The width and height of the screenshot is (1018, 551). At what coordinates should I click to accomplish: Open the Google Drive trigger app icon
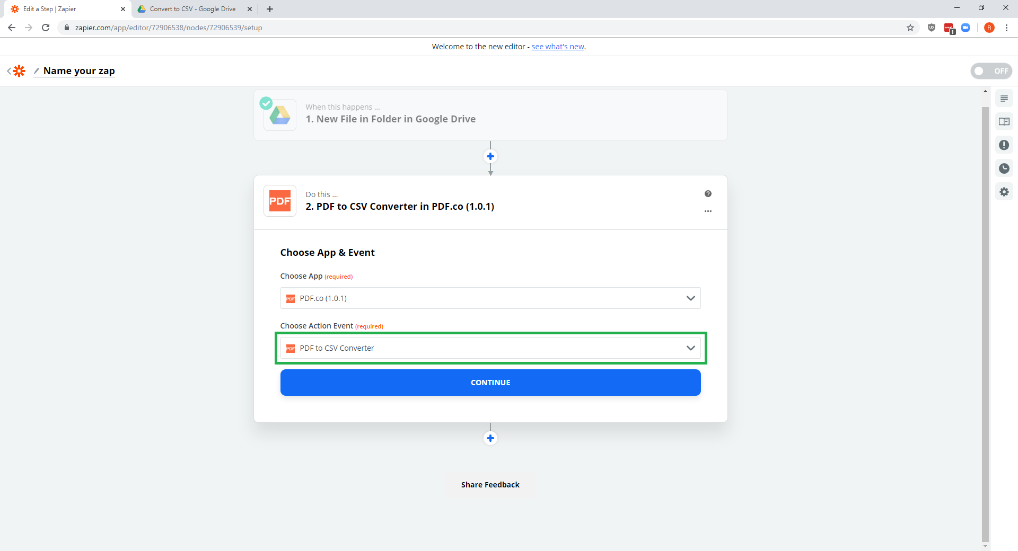coord(280,115)
